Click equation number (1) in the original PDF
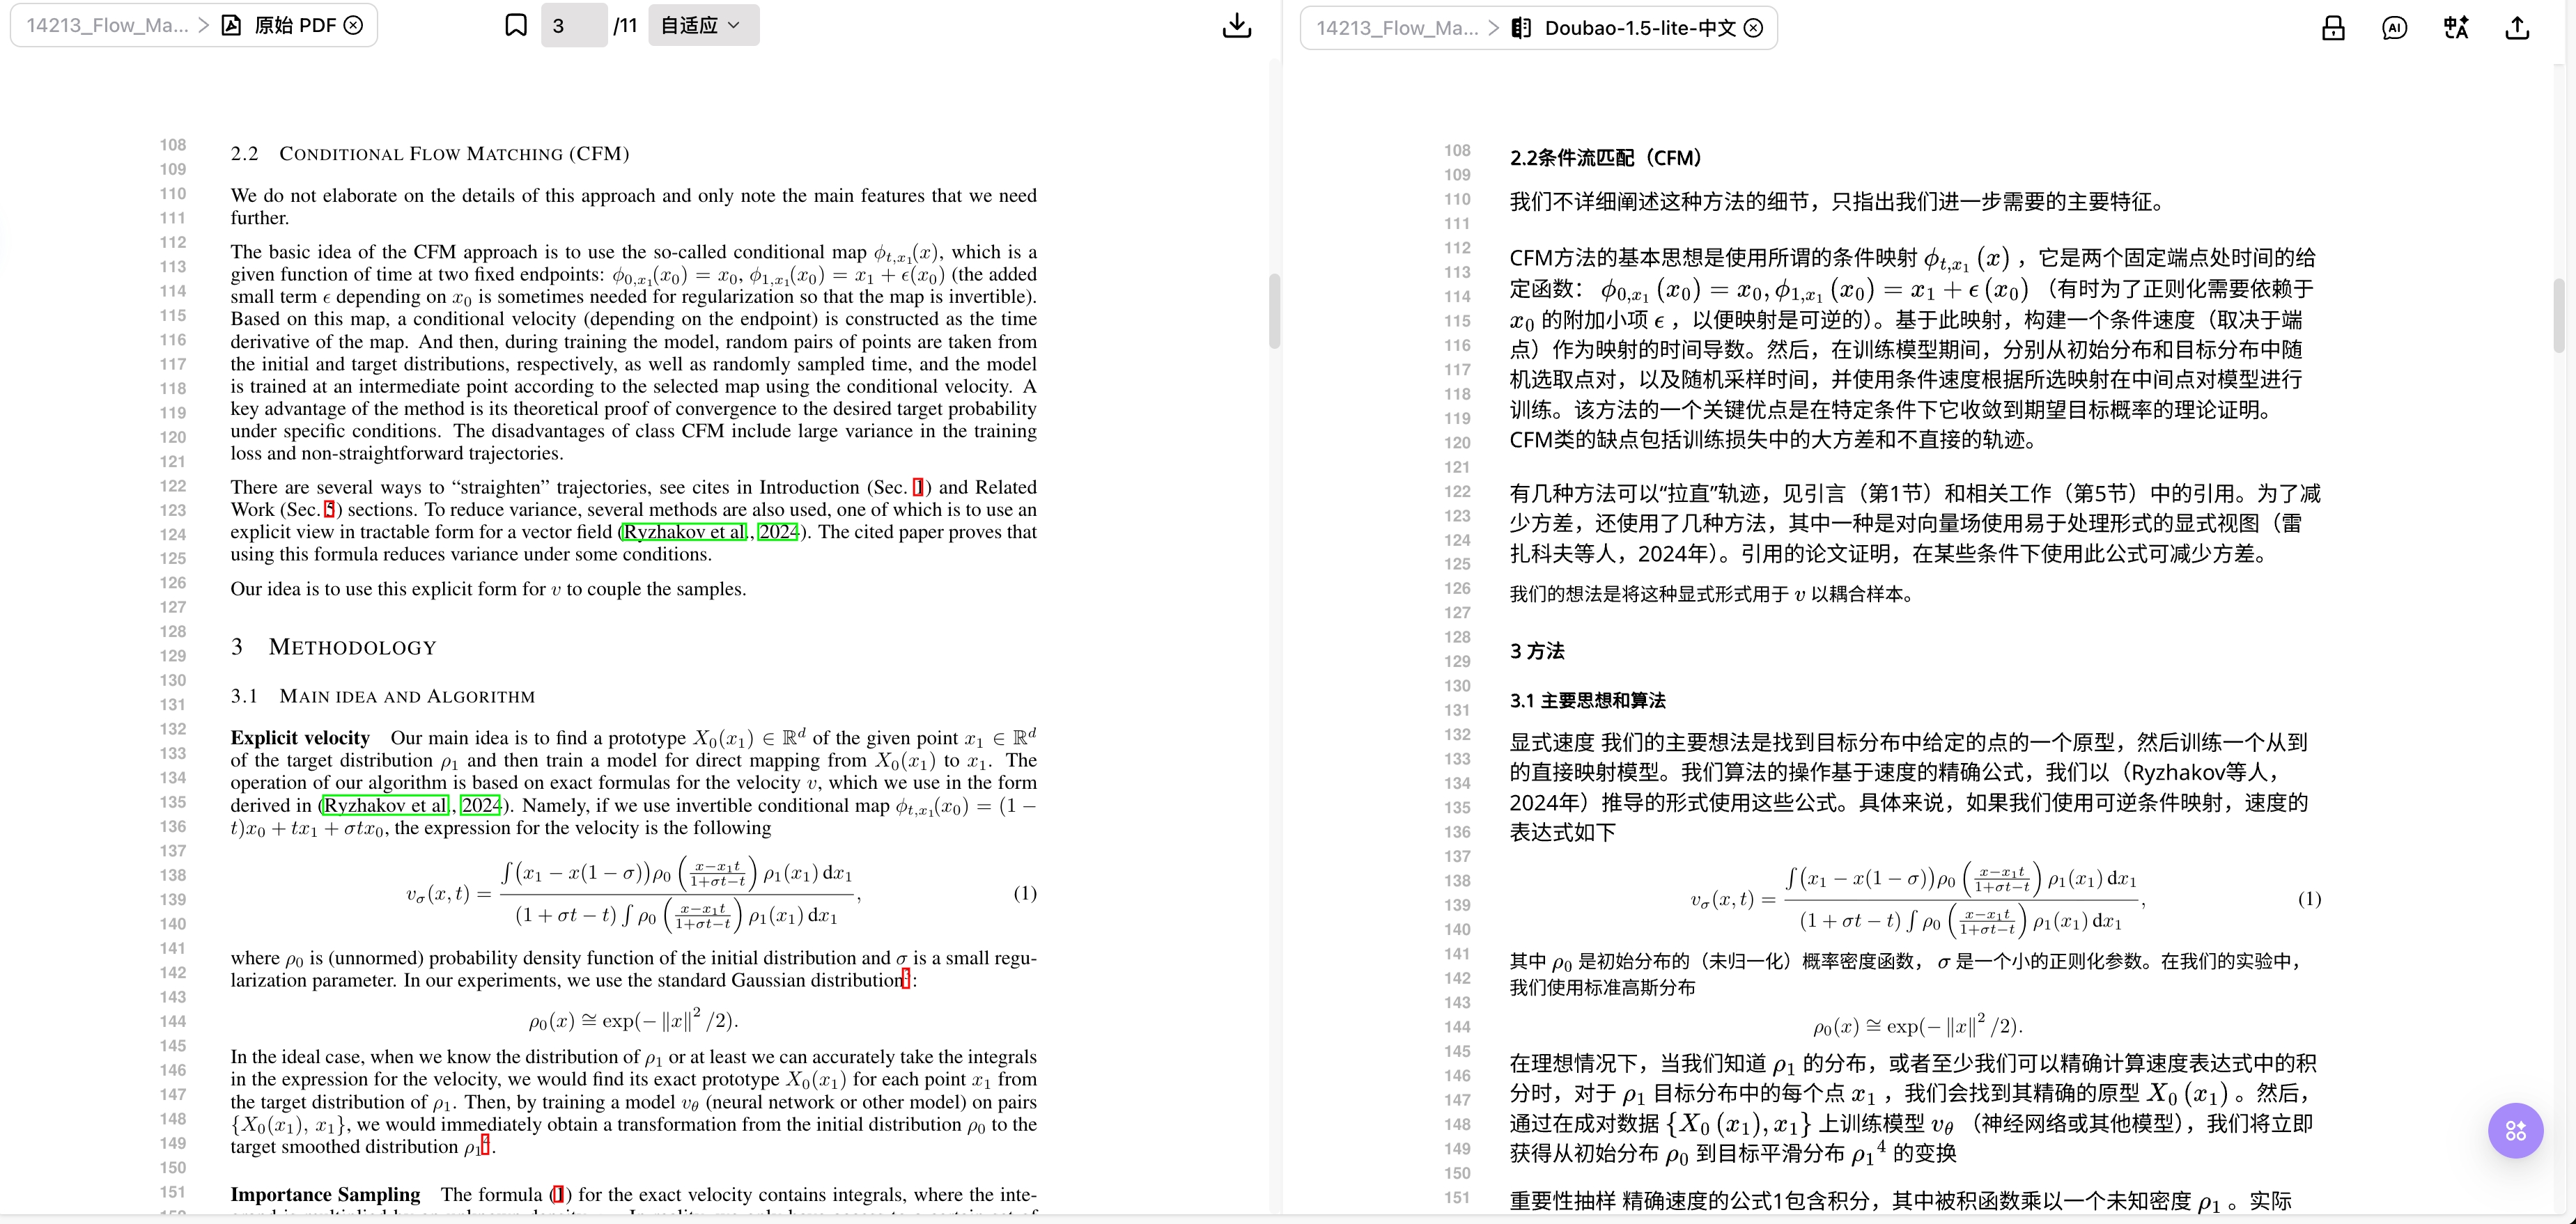This screenshot has width=2576, height=1224. coord(1025,893)
